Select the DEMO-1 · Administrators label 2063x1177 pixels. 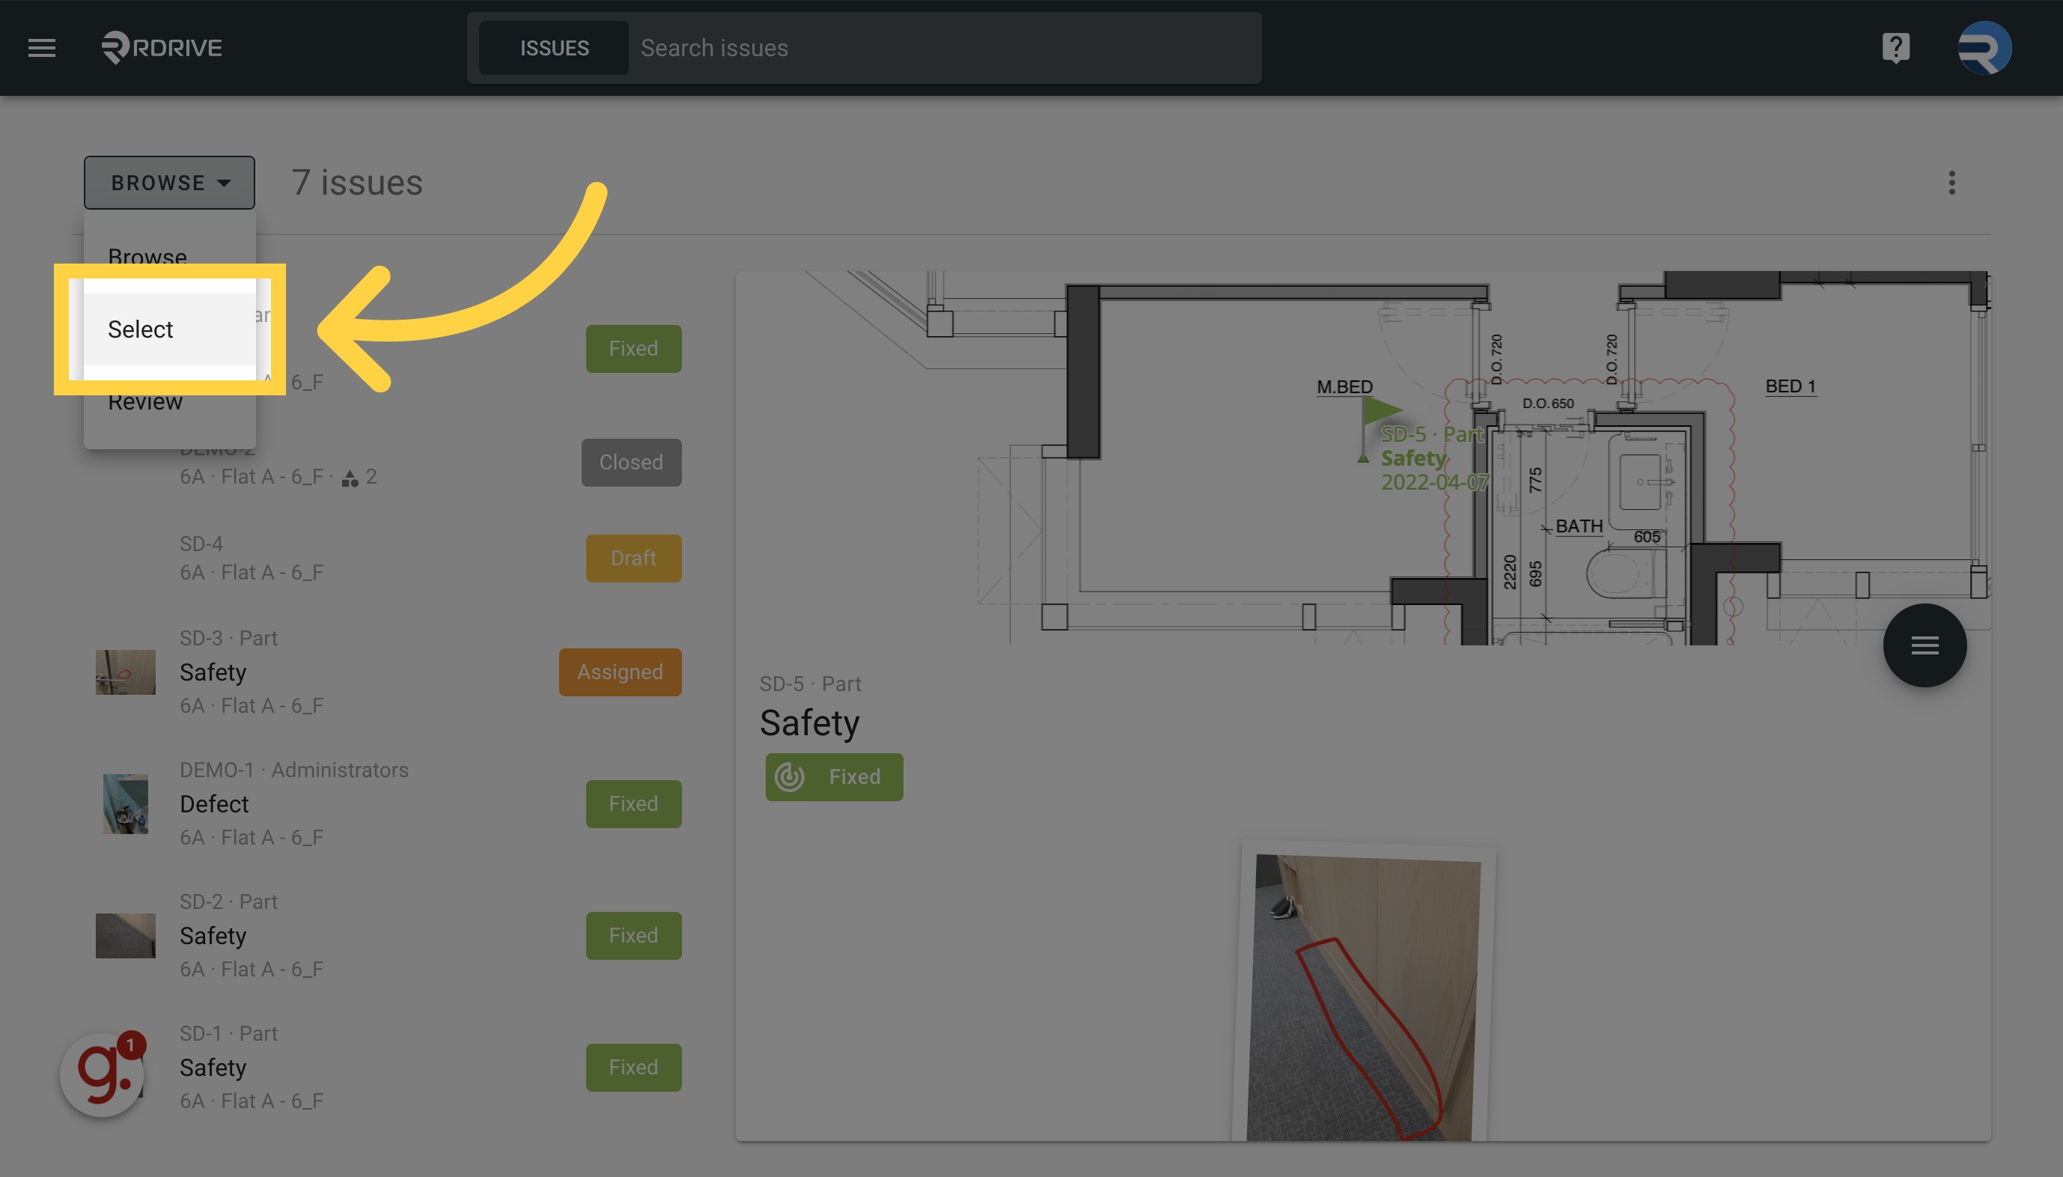(294, 770)
